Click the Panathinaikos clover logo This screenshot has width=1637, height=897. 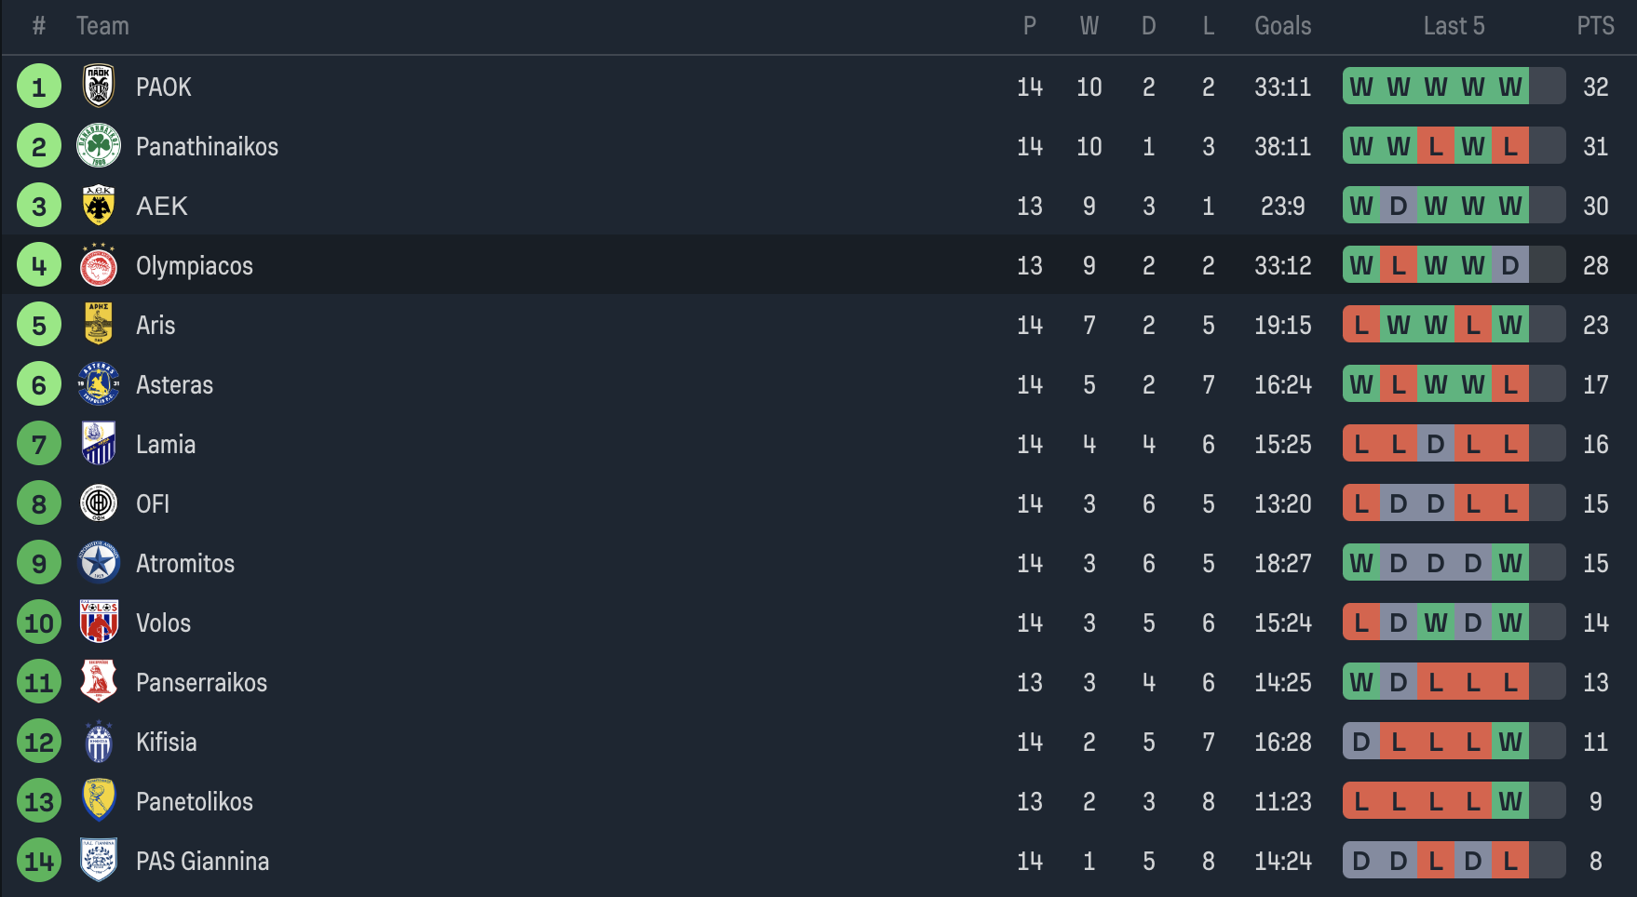pyautogui.click(x=99, y=146)
